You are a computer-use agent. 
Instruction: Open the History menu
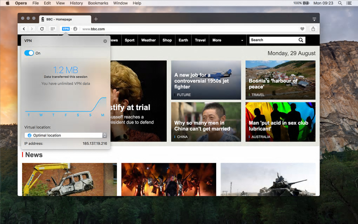[x=76, y=3]
